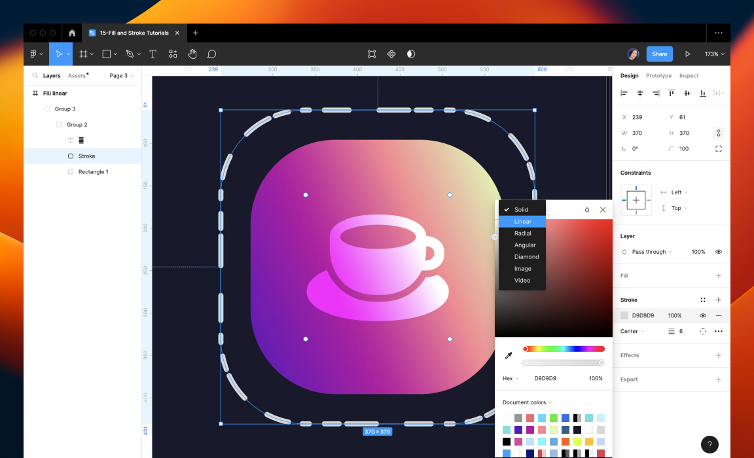Open the Page 3 dropdown
The image size is (754, 458).
pyautogui.click(x=121, y=75)
